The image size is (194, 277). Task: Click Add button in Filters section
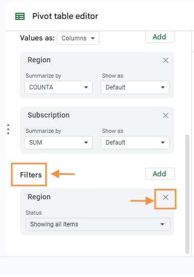160,174
